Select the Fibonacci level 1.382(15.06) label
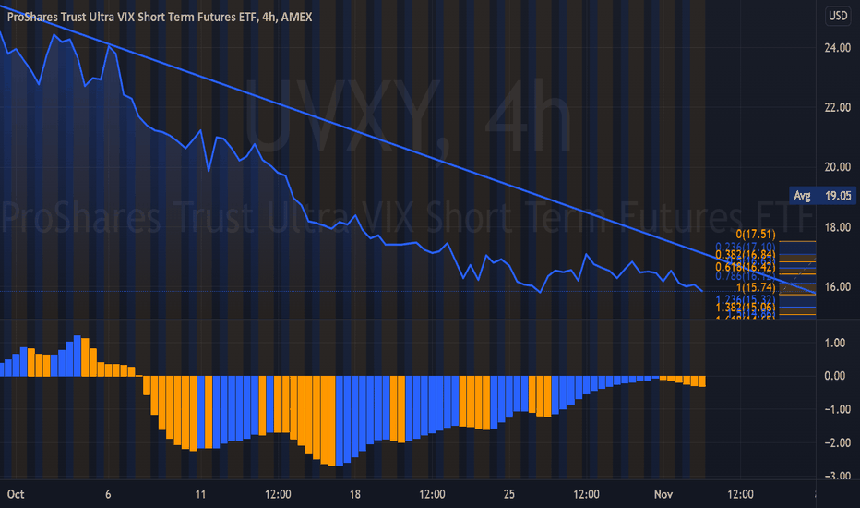Viewport: 860px width, 508px height. point(746,307)
